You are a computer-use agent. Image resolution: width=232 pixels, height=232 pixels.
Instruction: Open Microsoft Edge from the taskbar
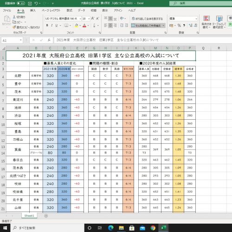[111, 228]
